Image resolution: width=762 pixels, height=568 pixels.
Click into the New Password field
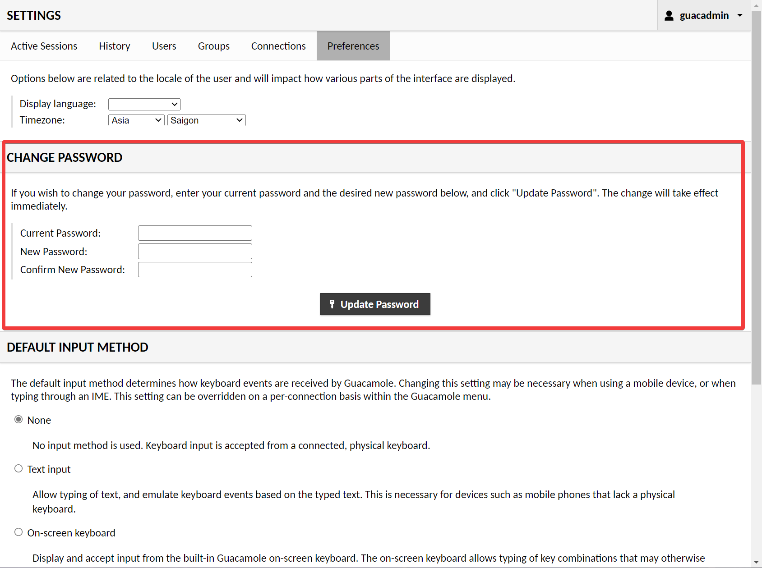(x=195, y=252)
